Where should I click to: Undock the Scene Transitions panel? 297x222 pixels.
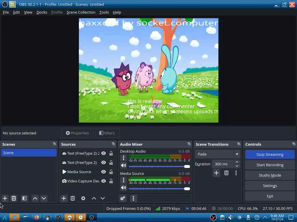pos(239,144)
